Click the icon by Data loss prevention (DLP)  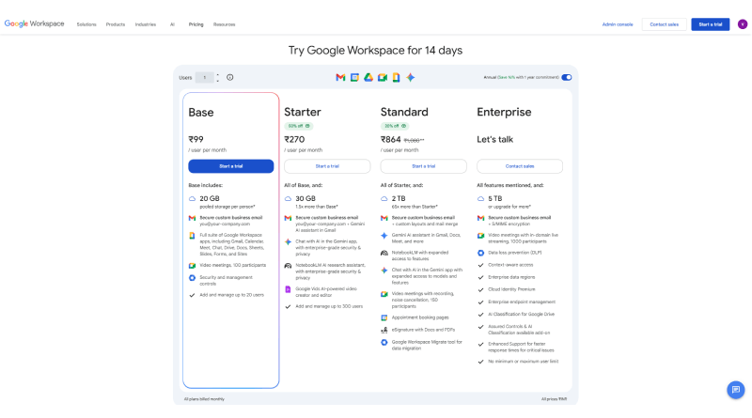[480, 253]
